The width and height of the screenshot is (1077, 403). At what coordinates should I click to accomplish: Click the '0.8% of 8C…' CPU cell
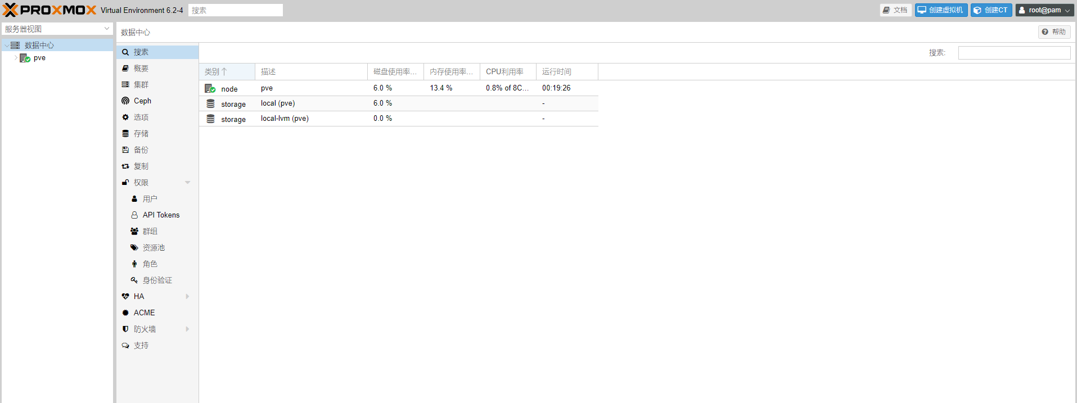click(507, 88)
